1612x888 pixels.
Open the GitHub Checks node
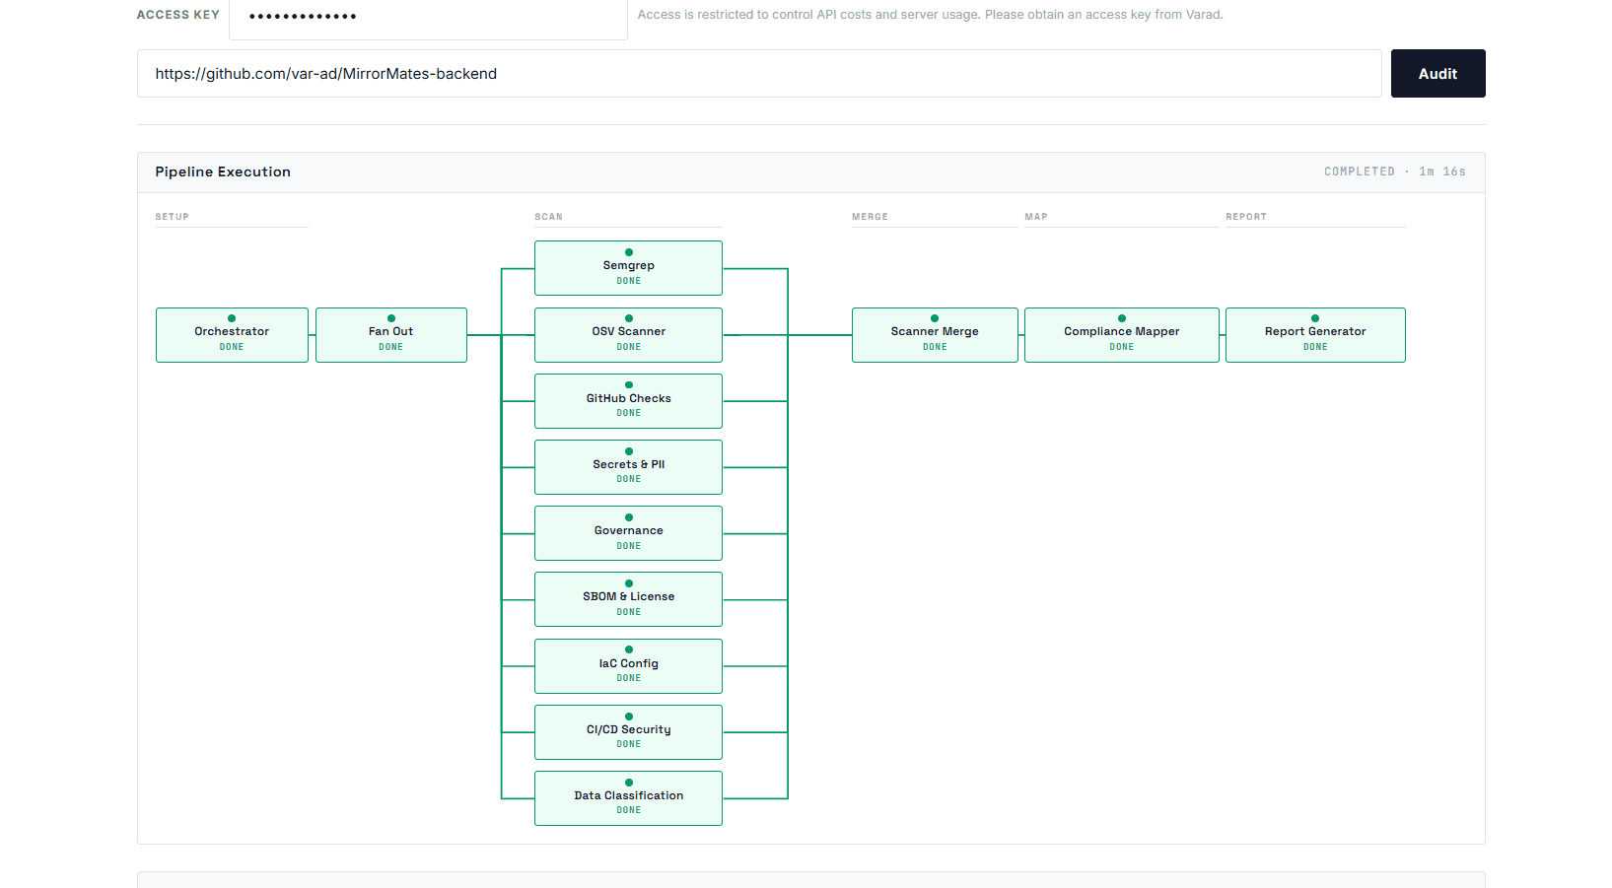tap(628, 401)
